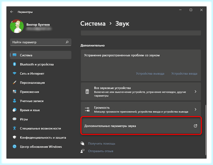
Task: Click Устройства вывода troubleshoot link
Action: point(150,74)
